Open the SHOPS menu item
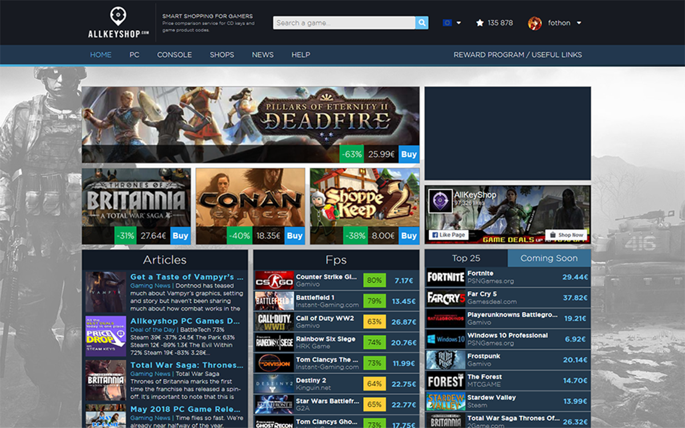Screen dimensions: 685x428 221,55
